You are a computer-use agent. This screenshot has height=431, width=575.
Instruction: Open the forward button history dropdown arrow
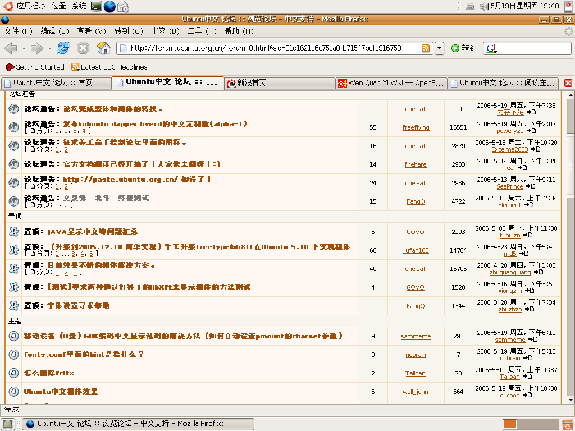click(x=50, y=48)
